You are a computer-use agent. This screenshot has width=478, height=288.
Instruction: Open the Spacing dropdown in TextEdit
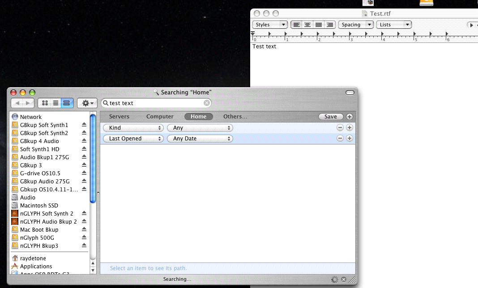(x=356, y=25)
